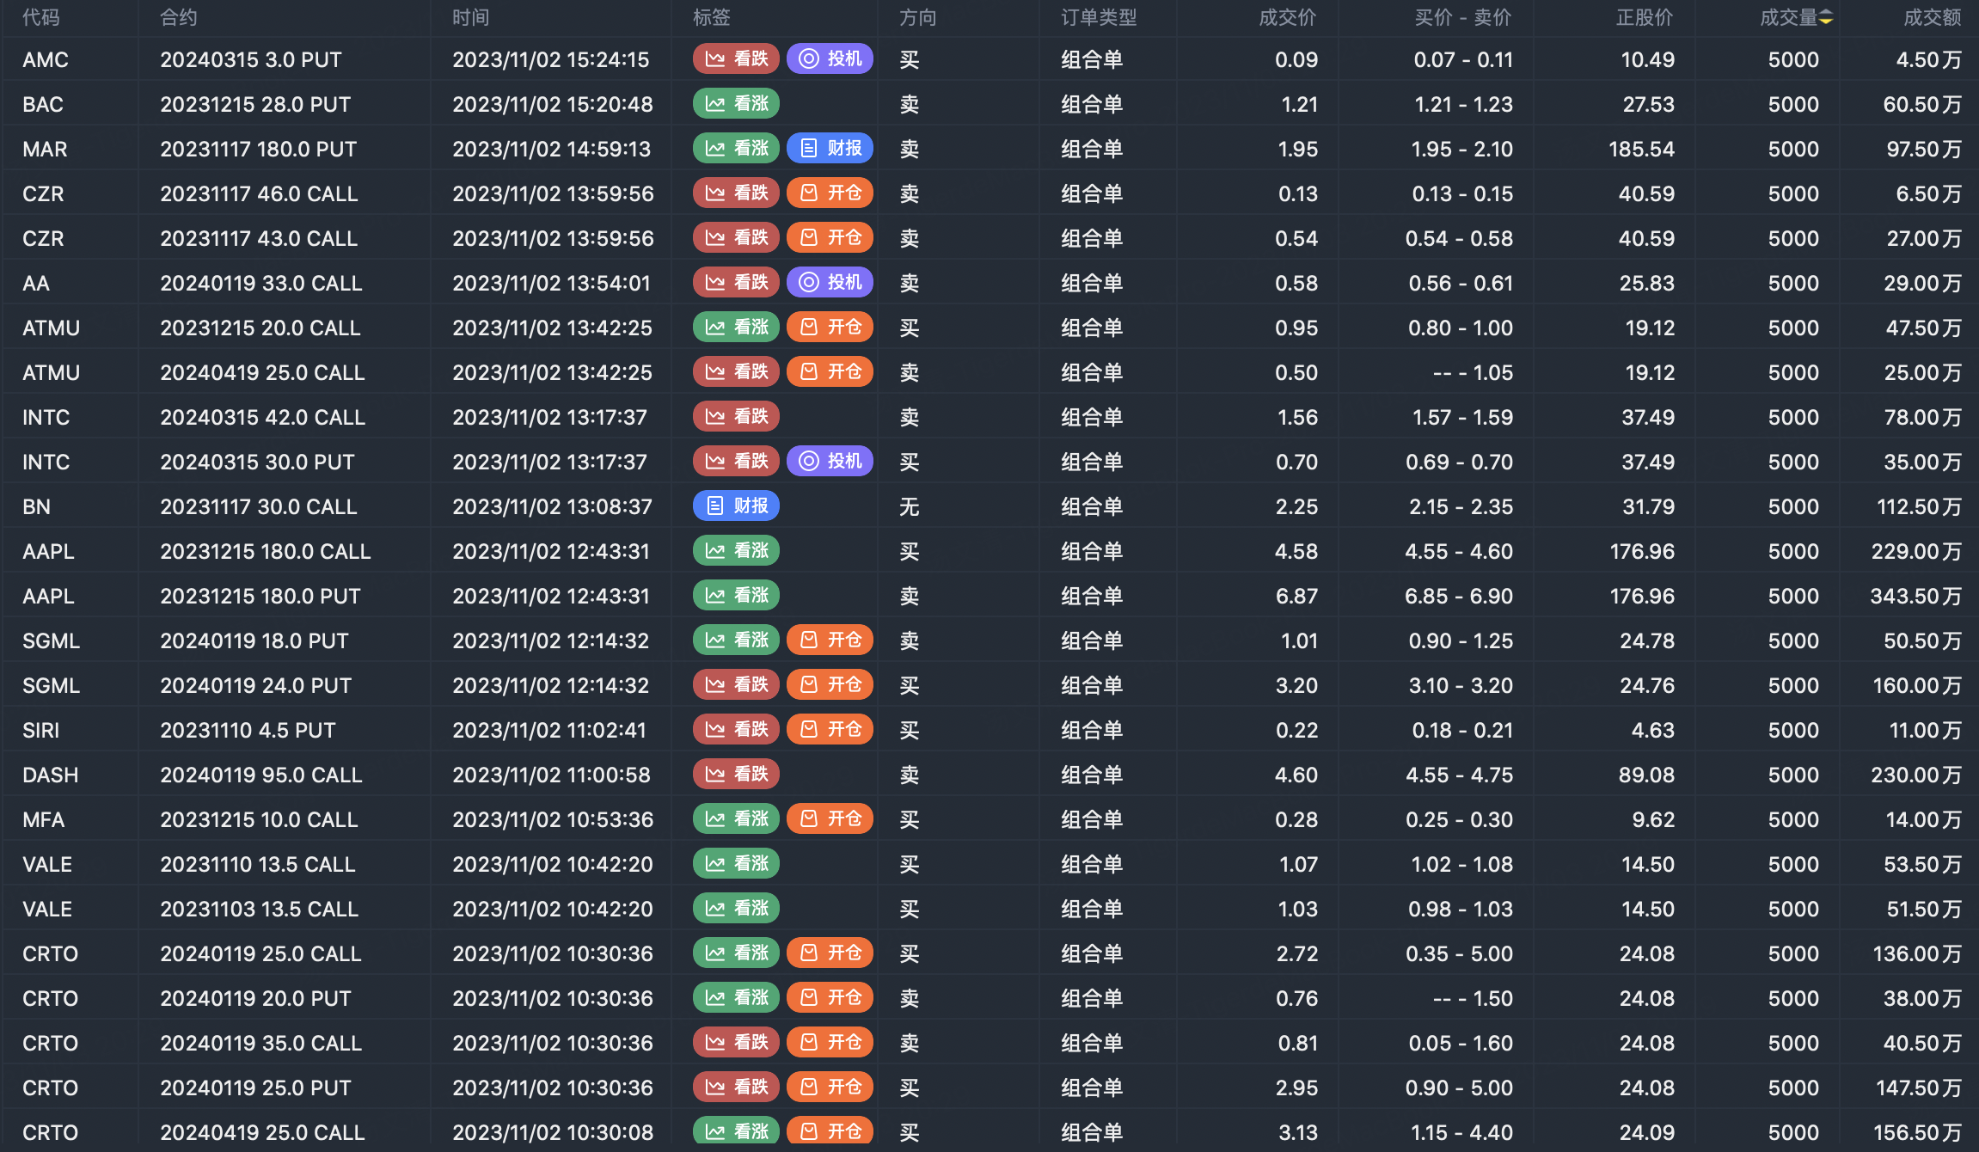Click the 订单类型 column header
Image resolution: width=1979 pixels, height=1152 pixels.
1099,17
